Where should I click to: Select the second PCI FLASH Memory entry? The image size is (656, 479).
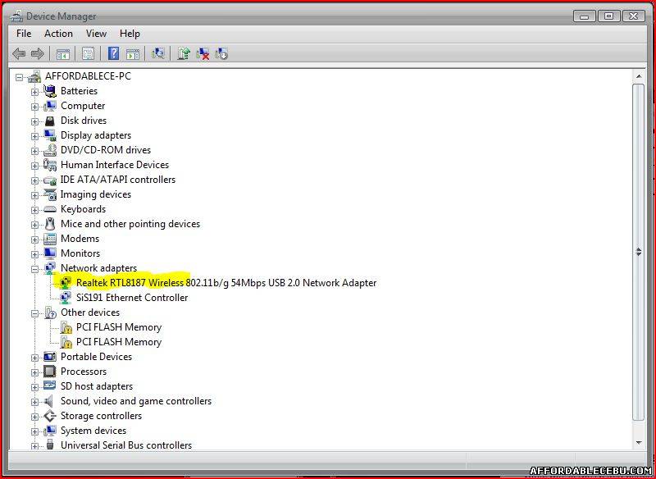(x=119, y=342)
